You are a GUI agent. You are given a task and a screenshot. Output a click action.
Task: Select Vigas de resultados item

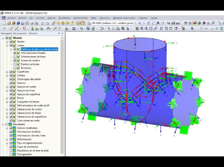coord(28,147)
